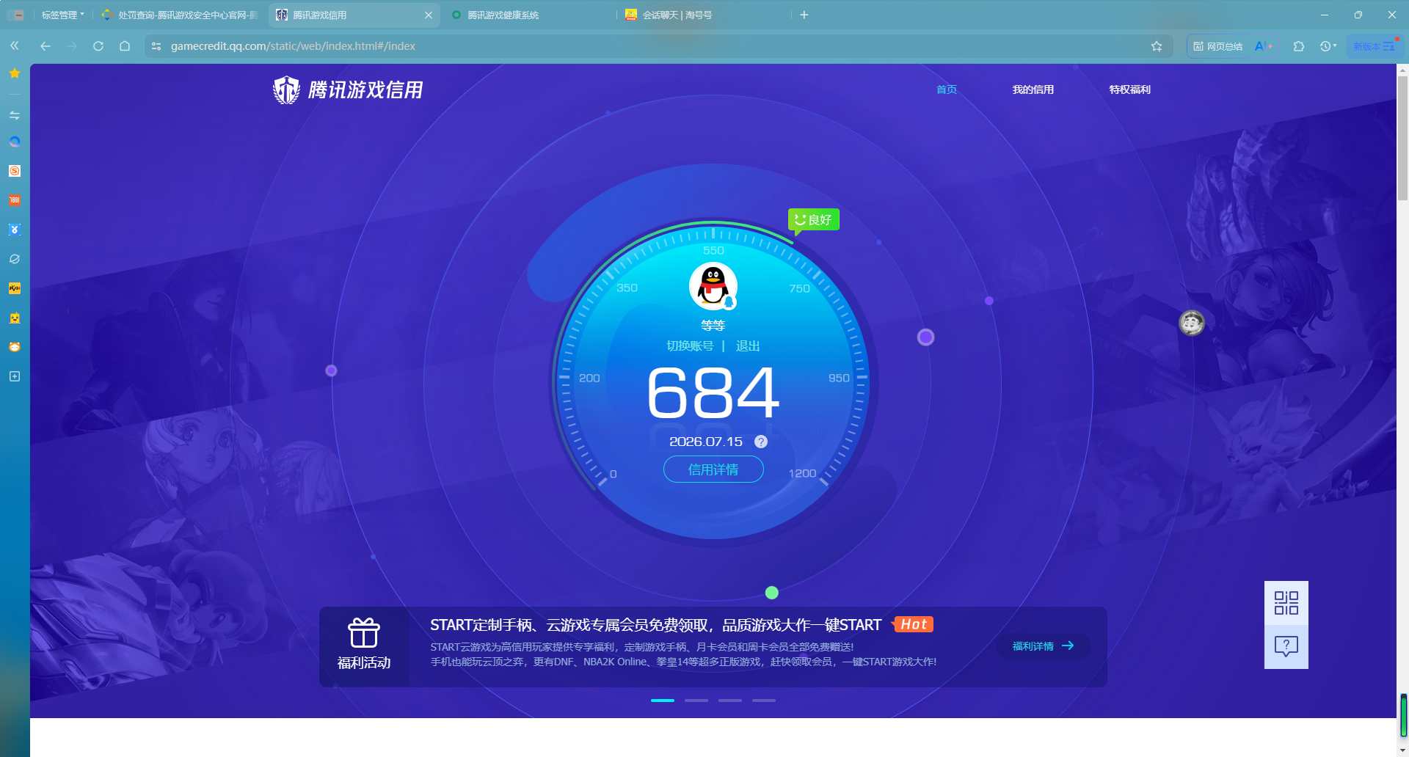Click 切换账号 link
The height and width of the screenshot is (757, 1409).
[690, 346]
